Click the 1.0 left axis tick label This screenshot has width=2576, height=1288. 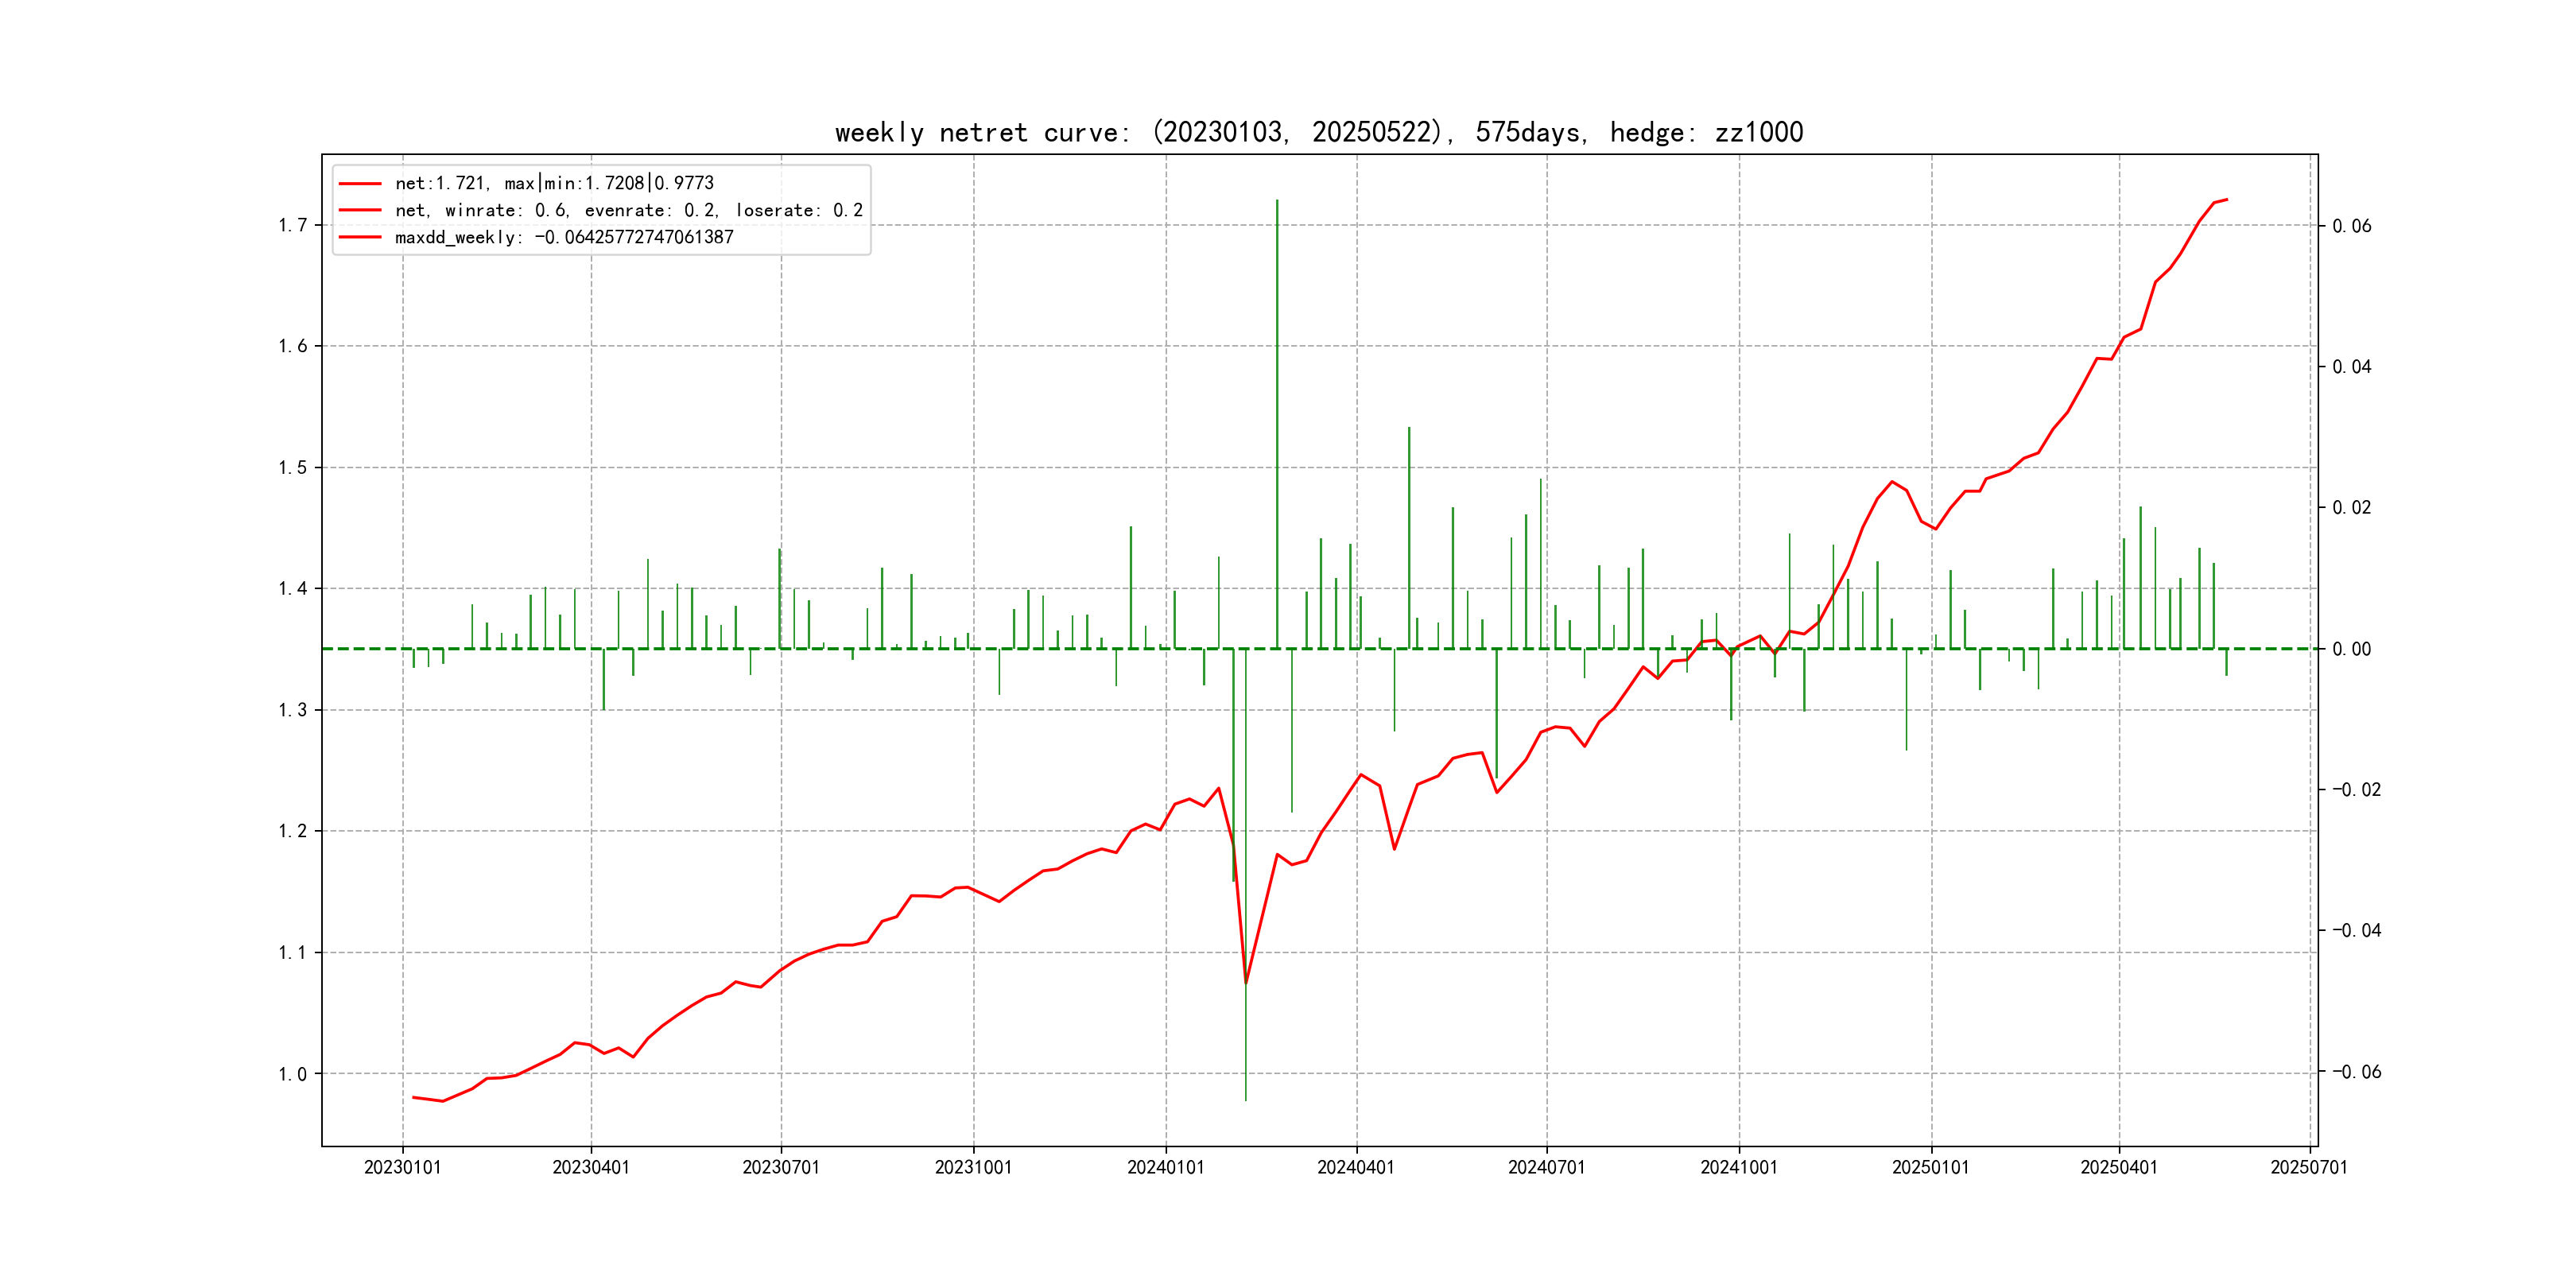(x=292, y=1074)
